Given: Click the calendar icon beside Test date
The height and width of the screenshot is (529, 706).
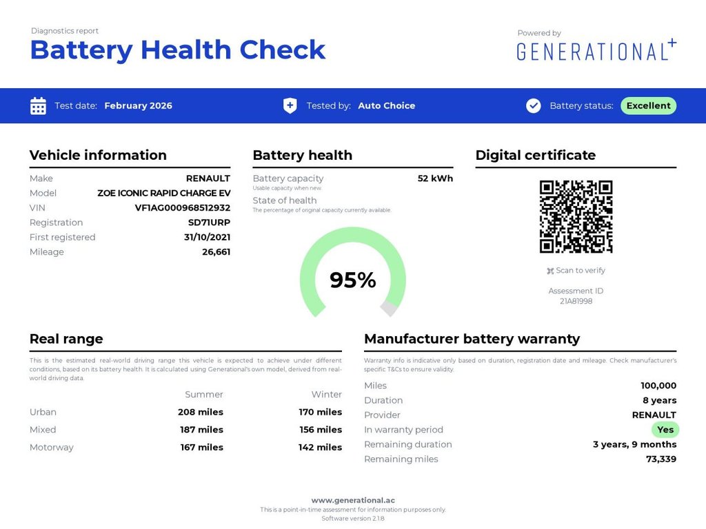Looking at the screenshot, I should 39,106.
